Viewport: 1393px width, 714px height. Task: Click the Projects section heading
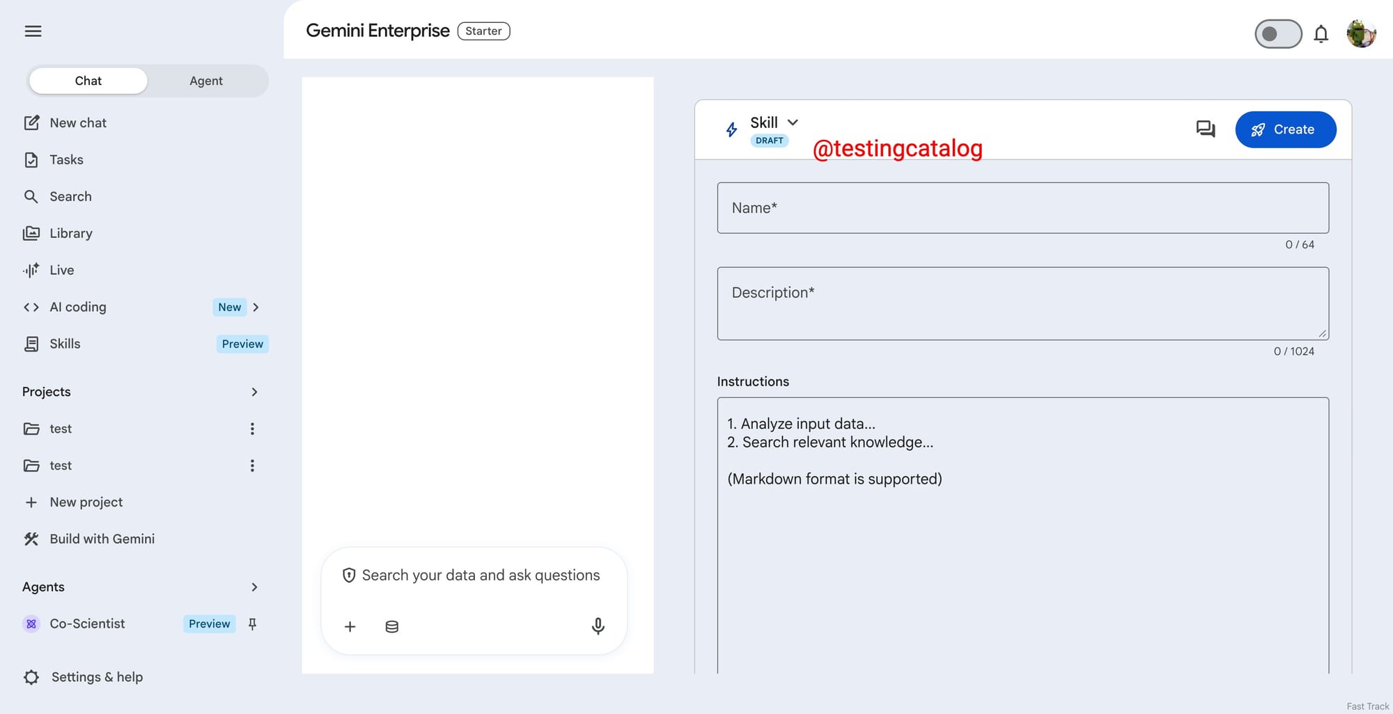(x=47, y=392)
